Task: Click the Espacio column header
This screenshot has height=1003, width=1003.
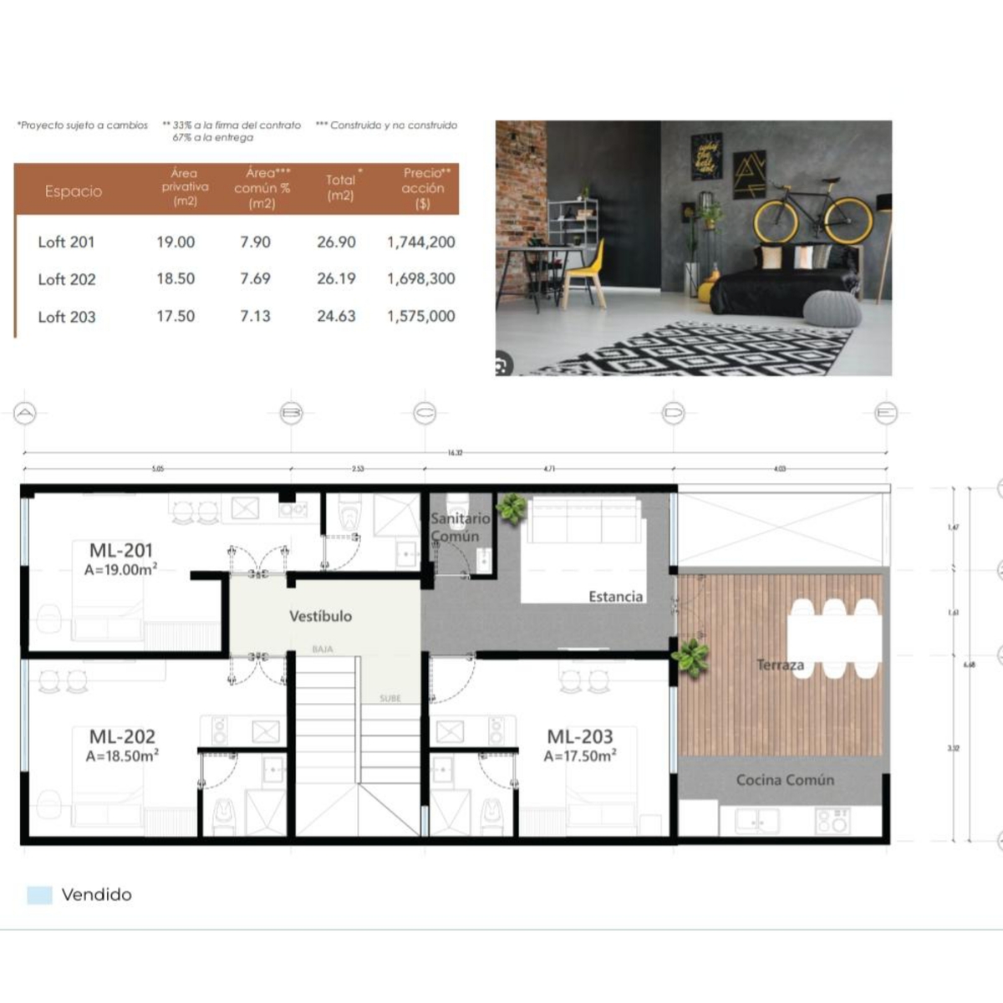Action: pos(74,191)
